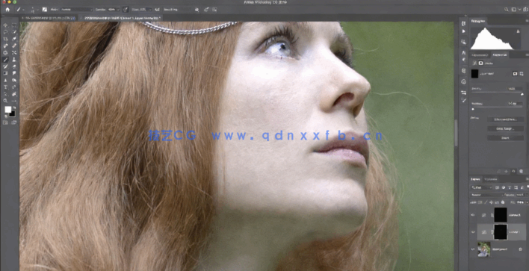Toggle pressure for opacity button
The height and width of the screenshot is (271, 529).
click(x=126, y=10)
